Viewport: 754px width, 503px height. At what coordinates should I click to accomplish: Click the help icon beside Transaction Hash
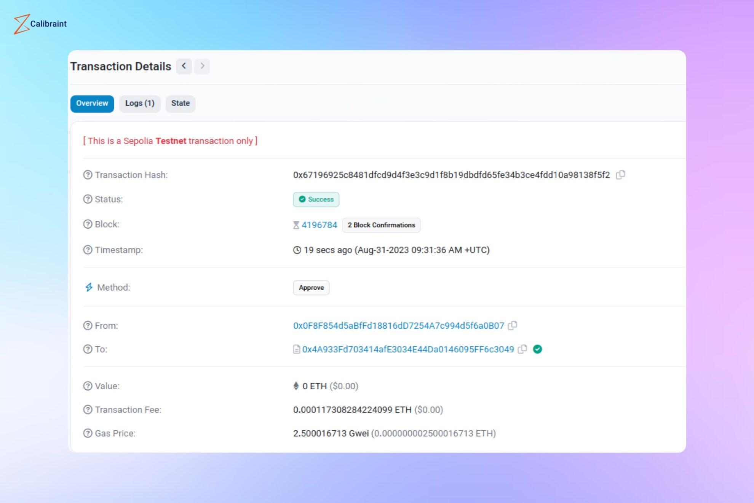point(88,175)
